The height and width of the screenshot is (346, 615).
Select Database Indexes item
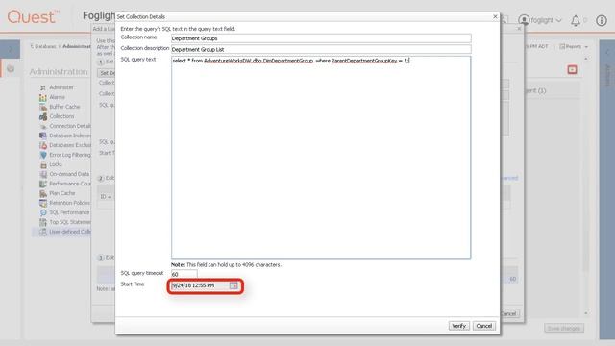click(70, 136)
